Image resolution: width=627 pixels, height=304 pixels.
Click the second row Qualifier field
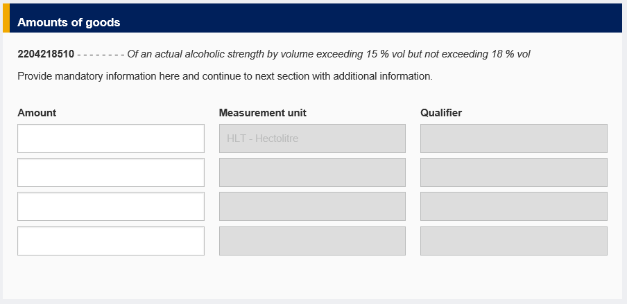coord(514,172)
